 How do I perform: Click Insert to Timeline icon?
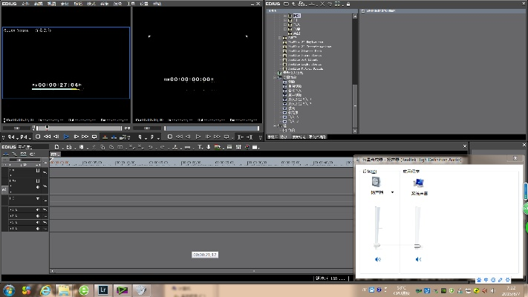click(105, 137)
